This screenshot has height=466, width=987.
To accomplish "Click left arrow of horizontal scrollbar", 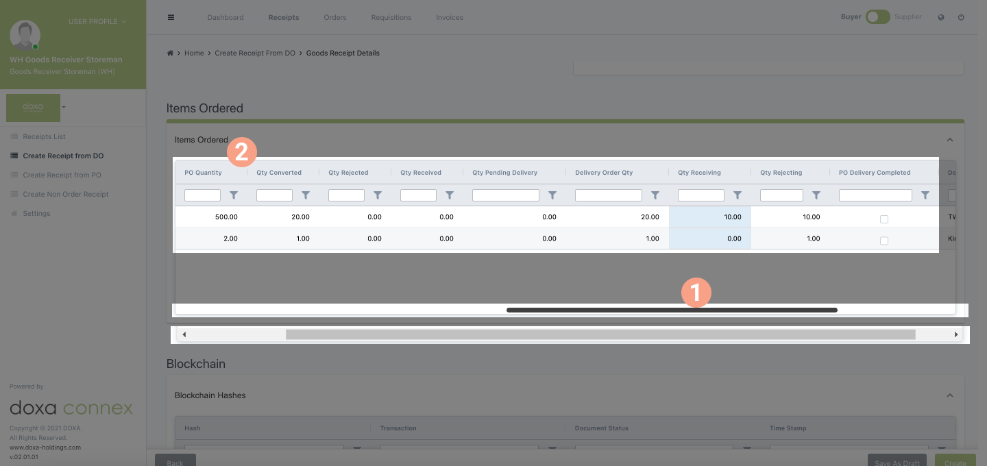I will click(x=184, y=334).
